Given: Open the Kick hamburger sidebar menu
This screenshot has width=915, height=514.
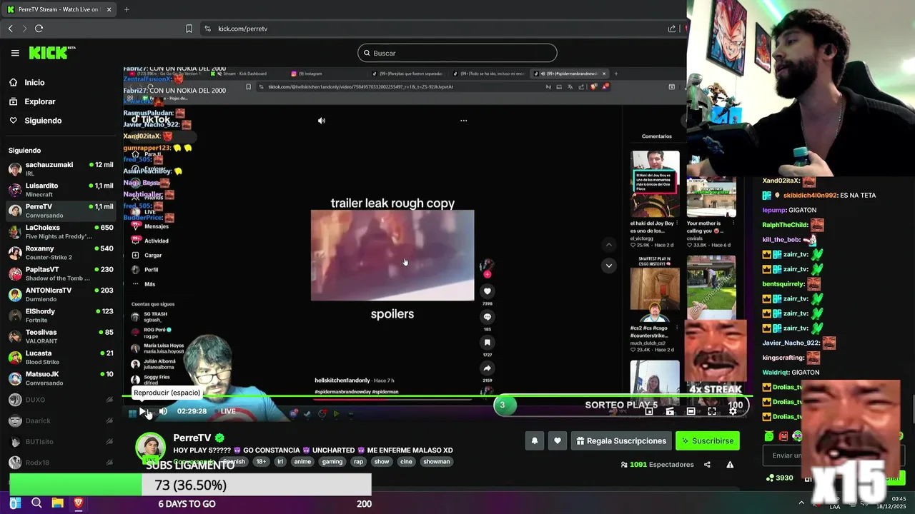Looking at the screenshot, I should pos(15,53).
